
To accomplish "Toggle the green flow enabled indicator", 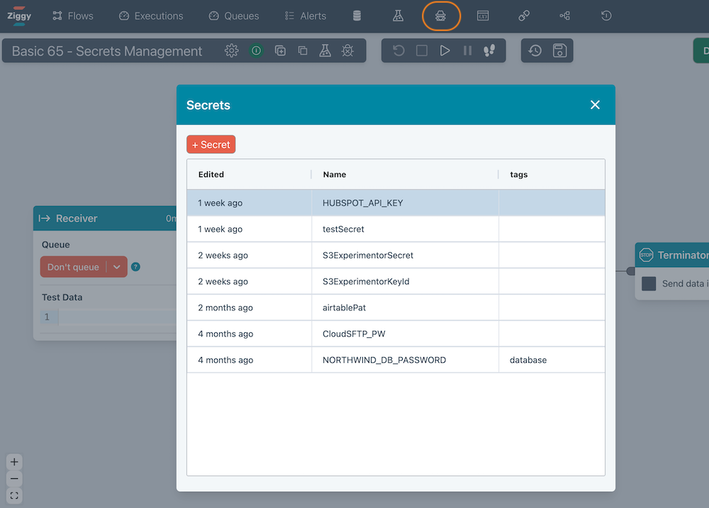I will pyautogui.click(x=256, y=51).
